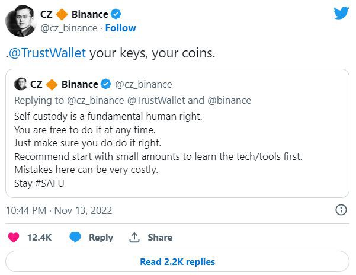Click the Reply label text

(101, 237)
